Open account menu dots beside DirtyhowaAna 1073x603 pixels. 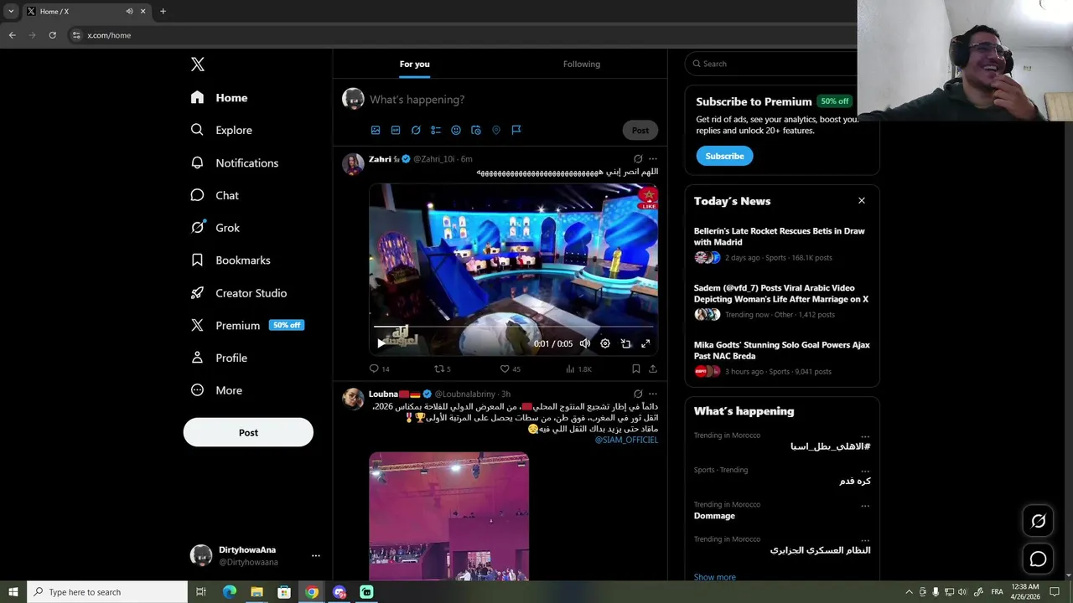tap(316, 555)
